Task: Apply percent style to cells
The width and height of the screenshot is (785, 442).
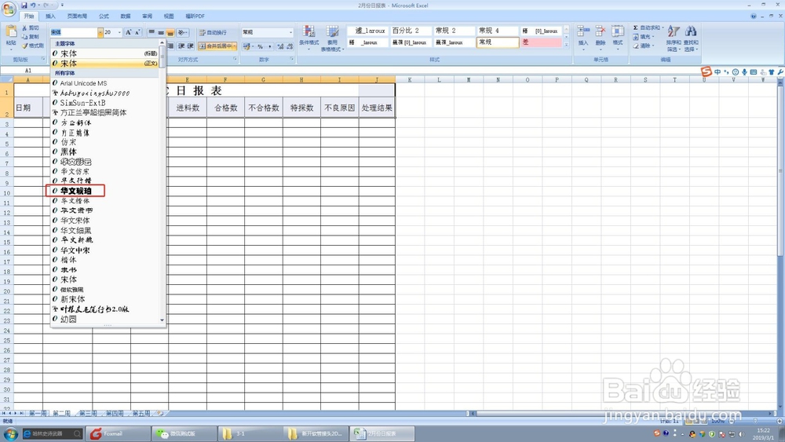Action: 261,46
